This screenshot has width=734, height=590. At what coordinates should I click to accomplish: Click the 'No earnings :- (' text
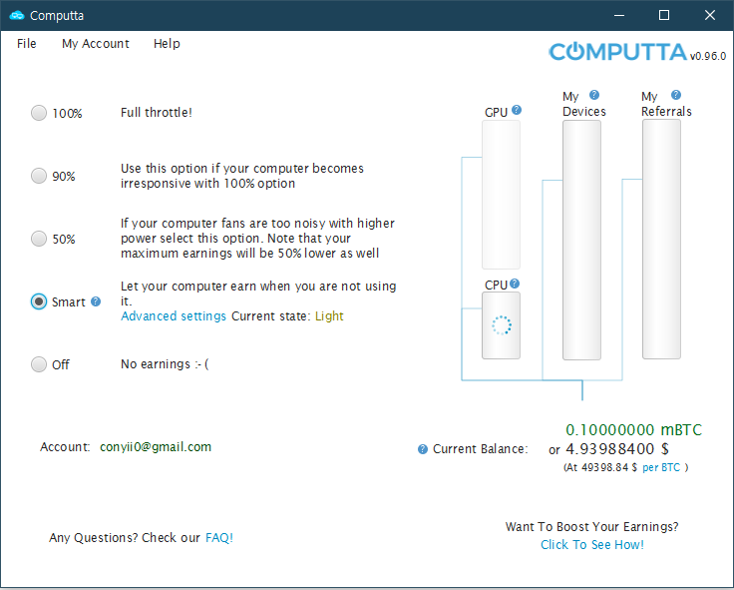[x=165, y=364]
